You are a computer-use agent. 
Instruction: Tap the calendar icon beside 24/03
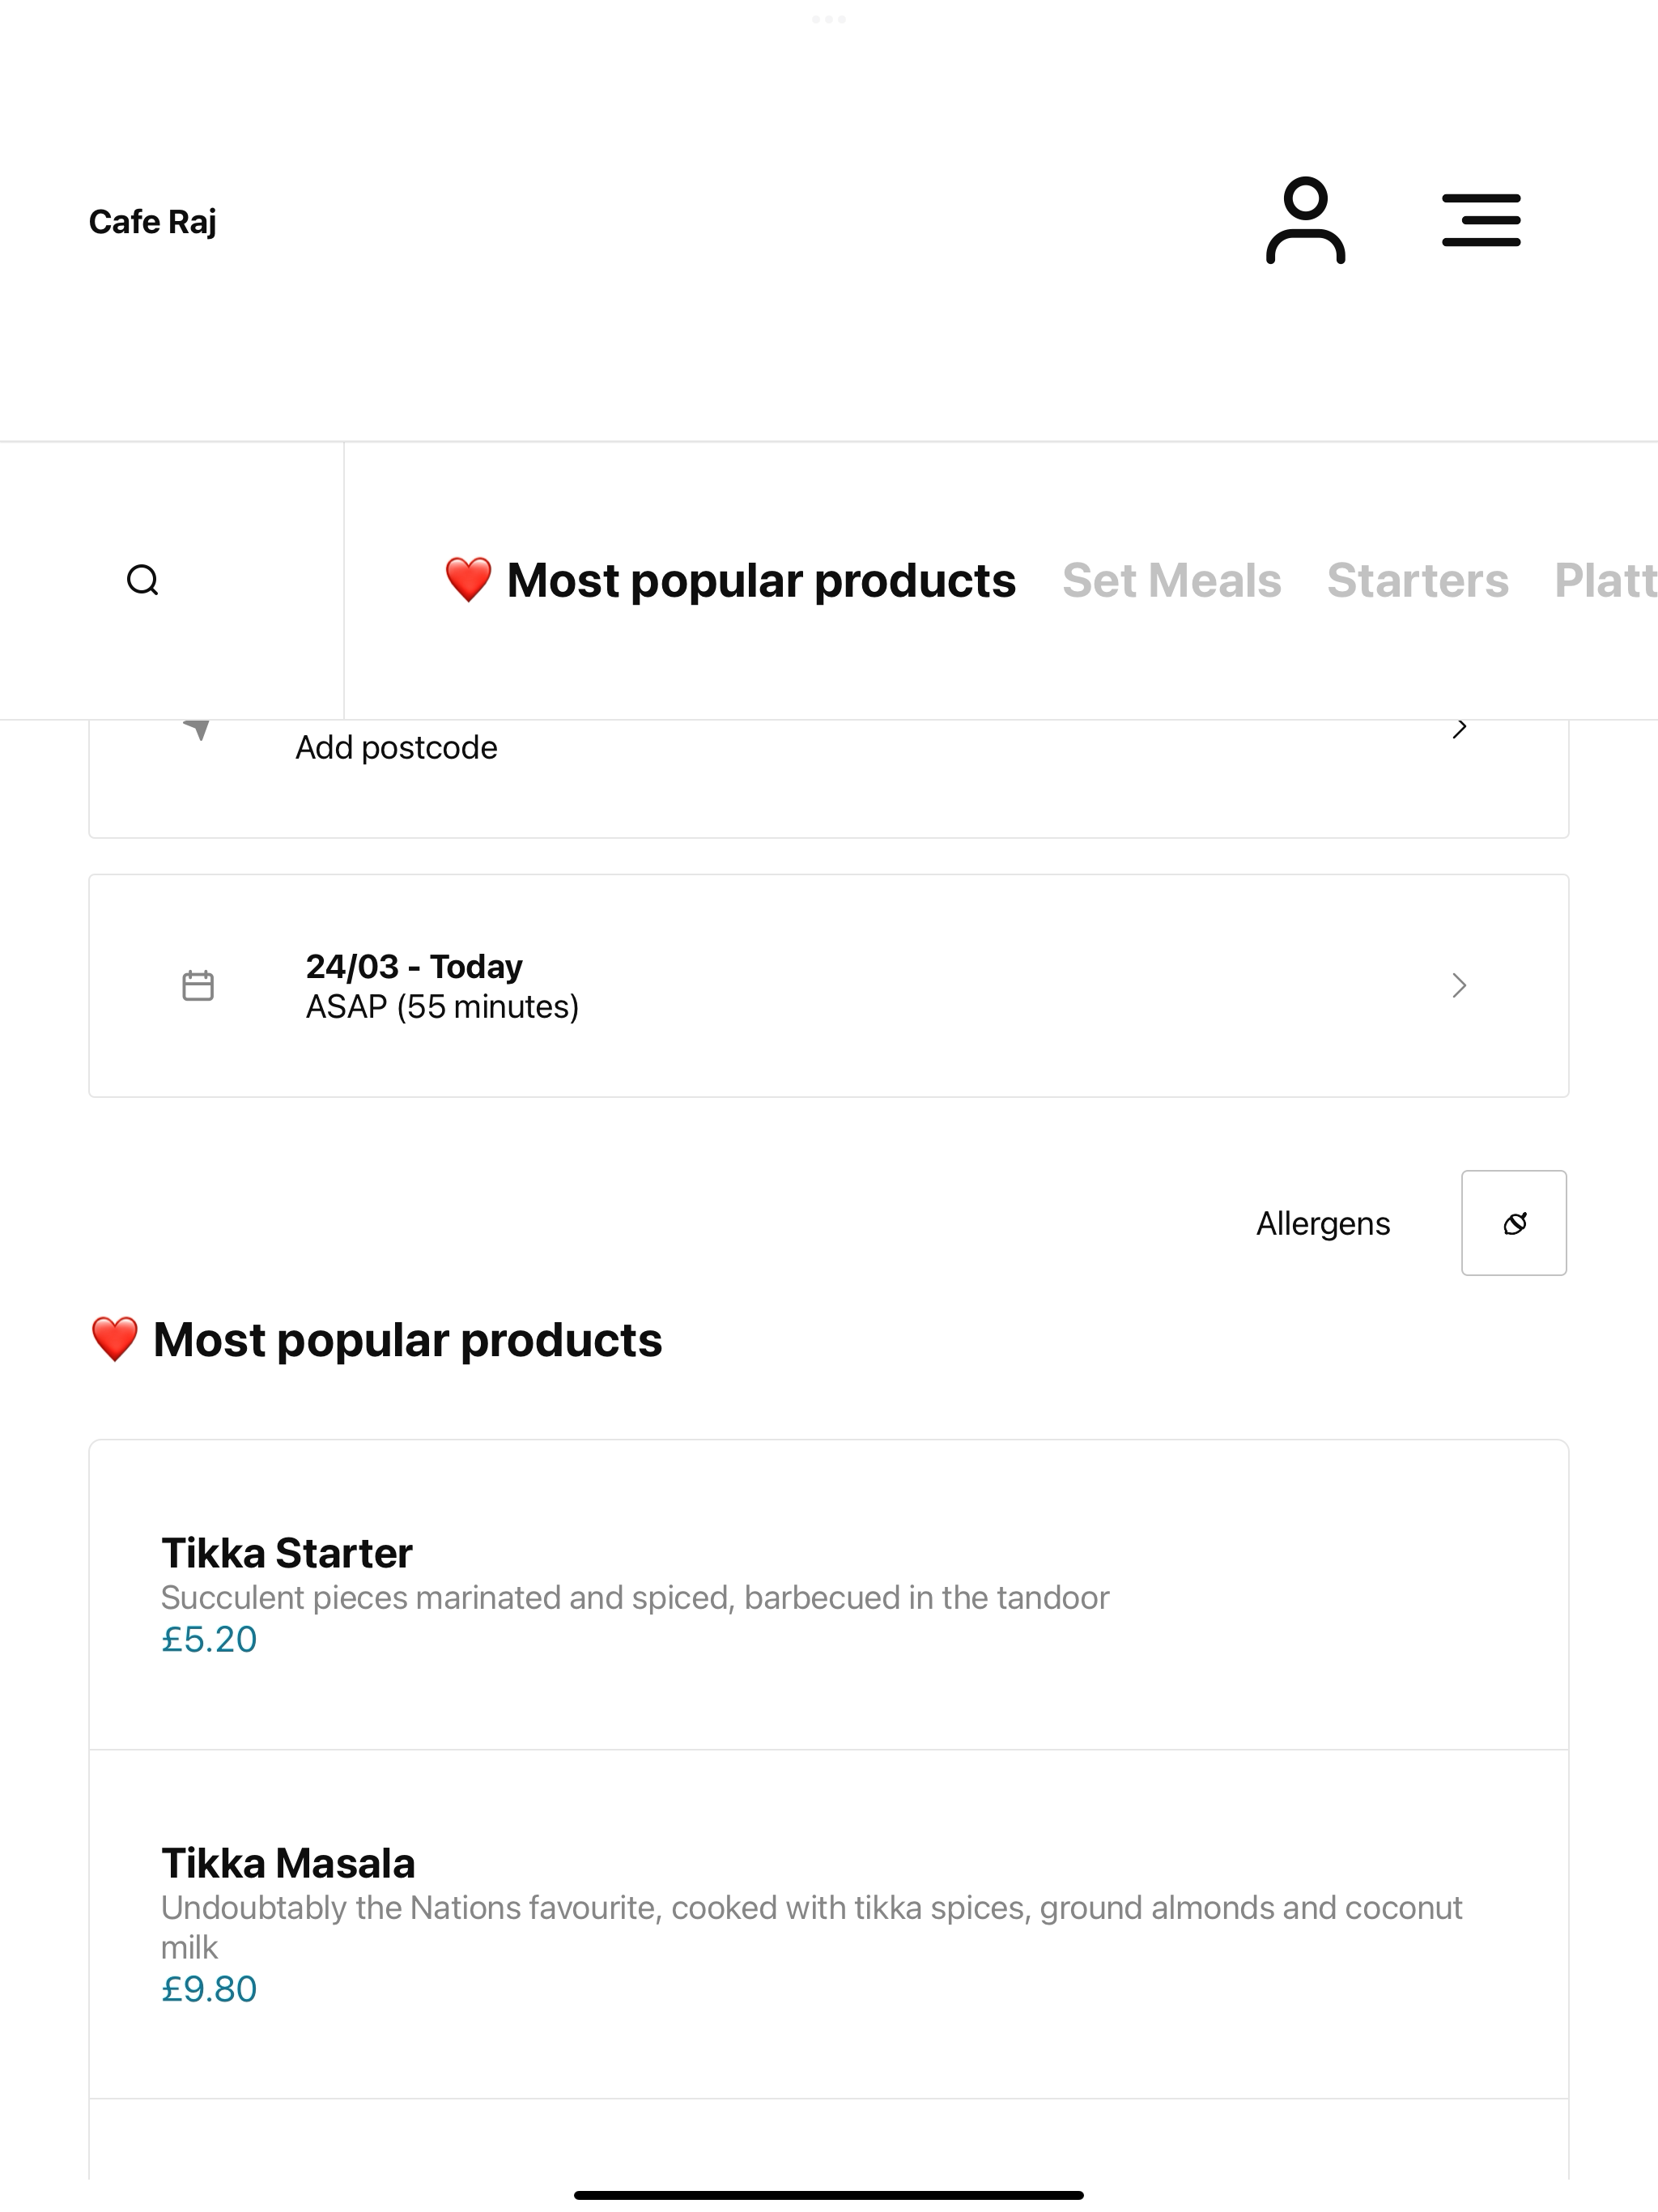tap(198, 986)
